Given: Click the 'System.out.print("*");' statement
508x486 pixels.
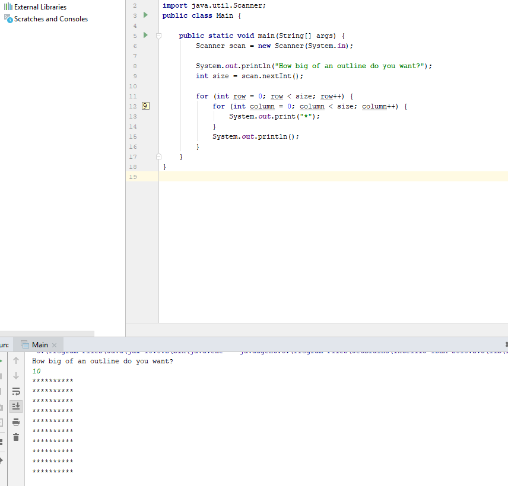Looking at the screenshot, I should click(x=274, y=117).
